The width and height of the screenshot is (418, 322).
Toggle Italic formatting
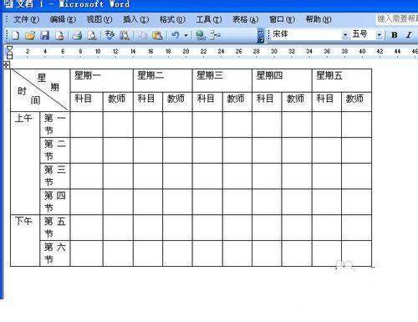409,35
